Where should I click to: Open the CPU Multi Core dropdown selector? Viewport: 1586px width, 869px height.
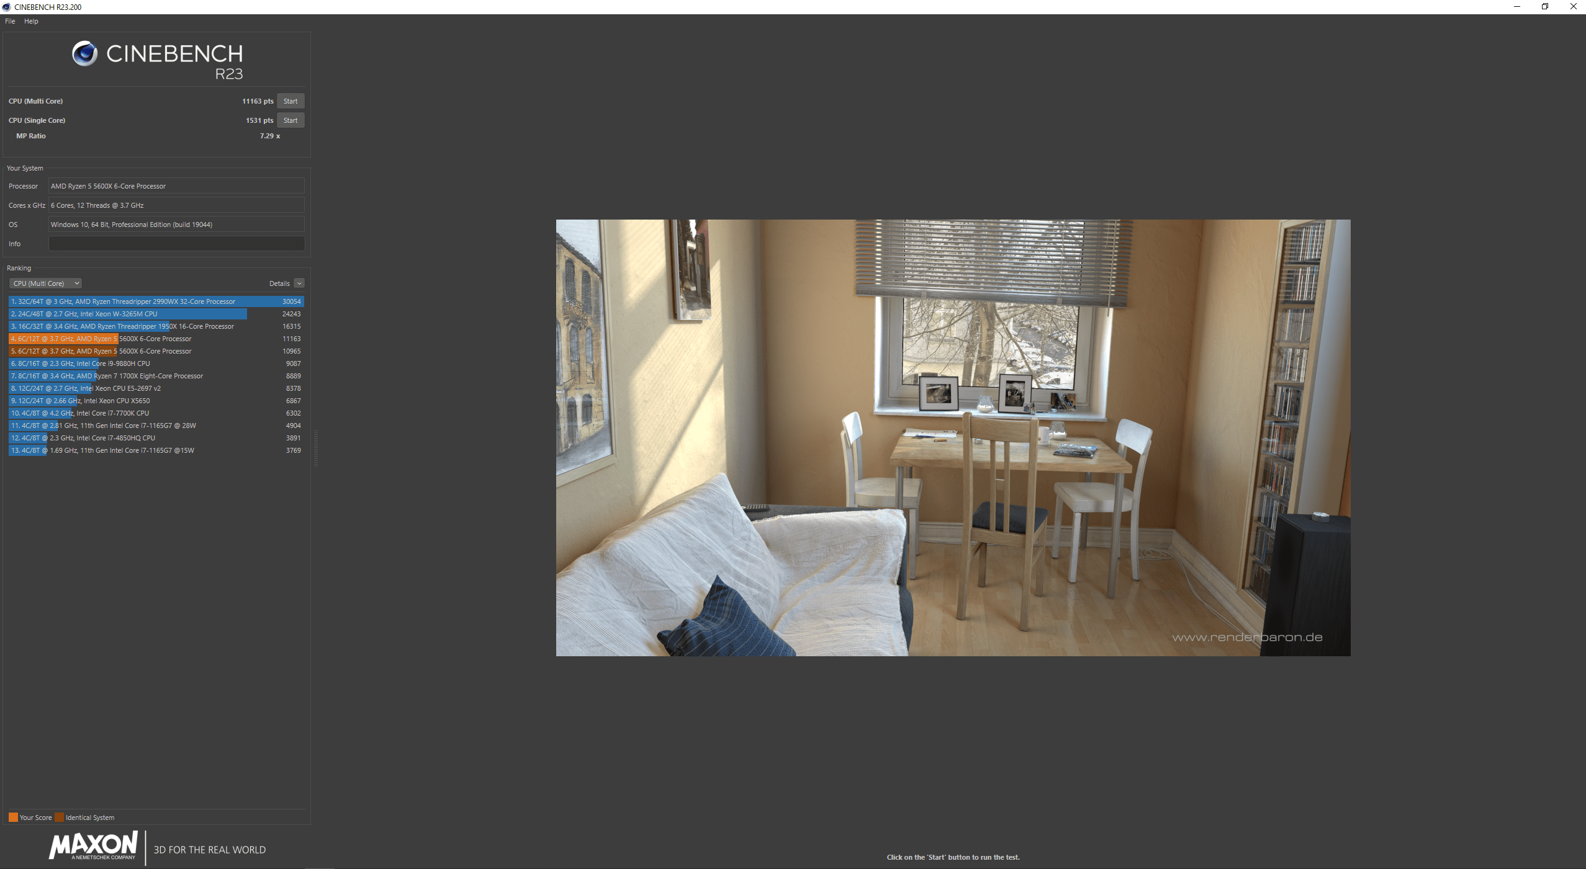pos(46,282)
